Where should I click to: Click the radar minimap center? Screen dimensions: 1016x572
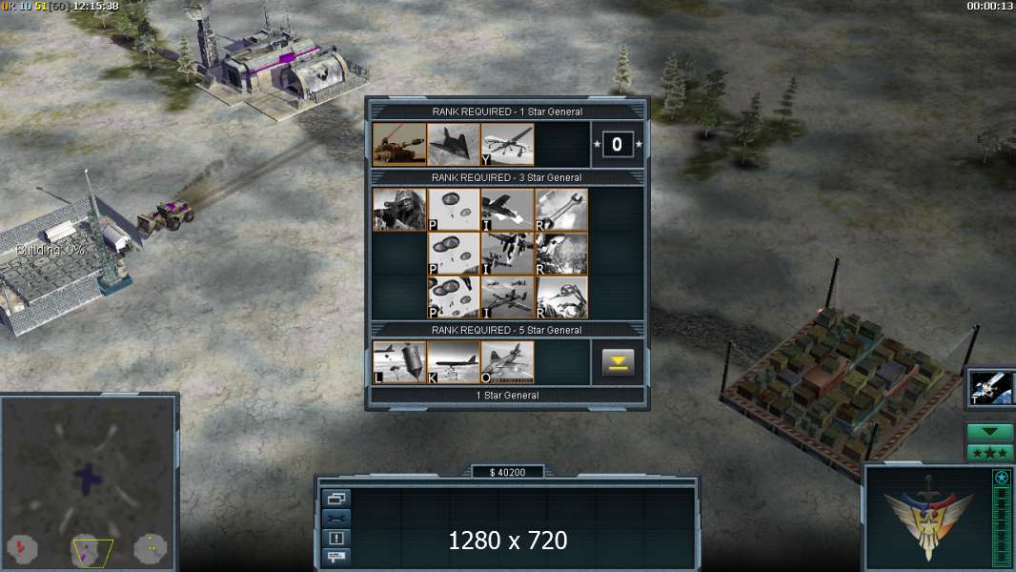(x=88, y=480)
